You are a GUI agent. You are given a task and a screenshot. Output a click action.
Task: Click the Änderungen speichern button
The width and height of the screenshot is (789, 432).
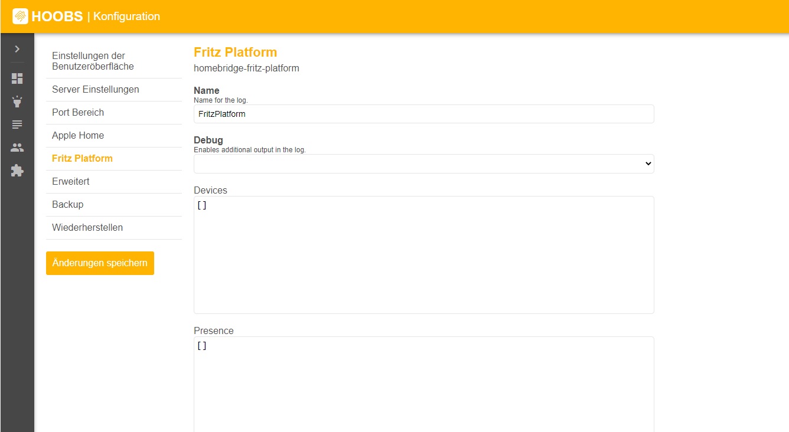(x=100, y=263)
